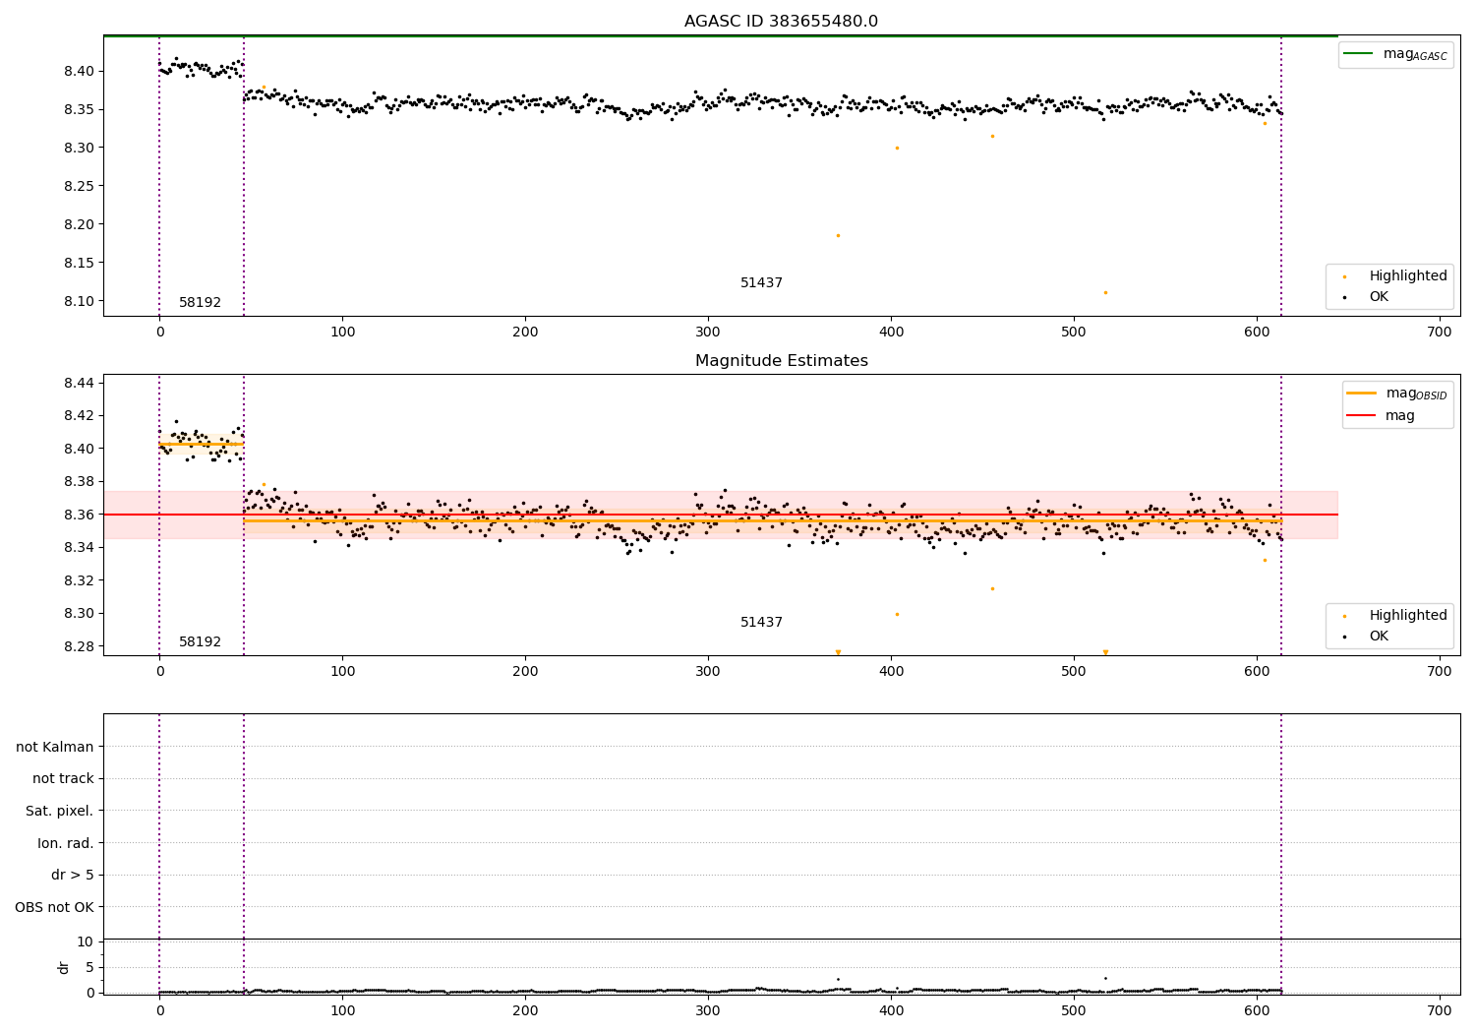
Task: Click the orange point near x=605 in top plot
Action: point(1265,123)
